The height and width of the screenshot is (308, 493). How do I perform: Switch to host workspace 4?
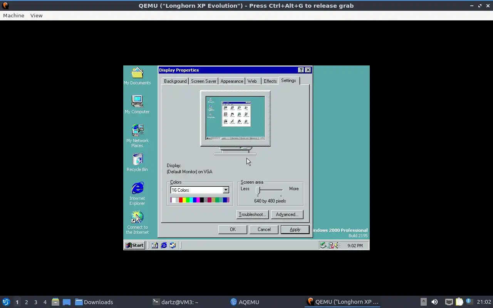pyautogui.click(x=45, y=302)
